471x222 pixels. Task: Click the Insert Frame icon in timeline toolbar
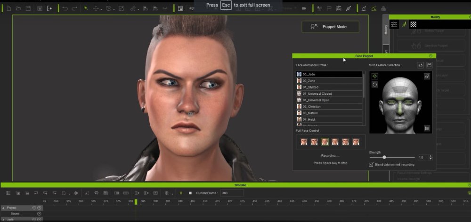137,193
